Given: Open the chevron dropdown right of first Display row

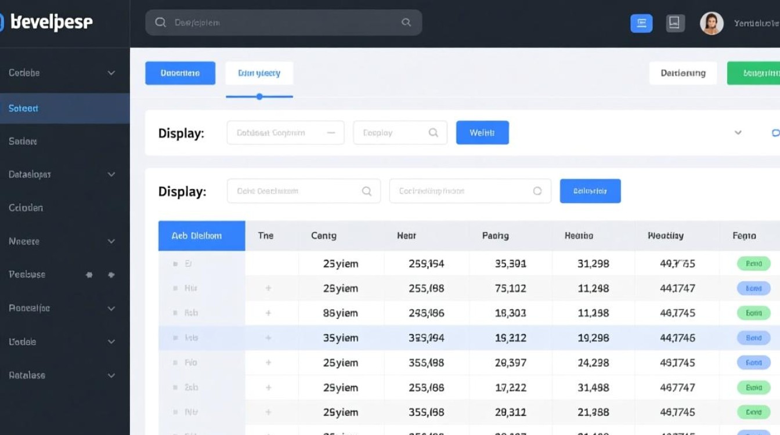Looking at the screenshot, I should click(738, 133).
